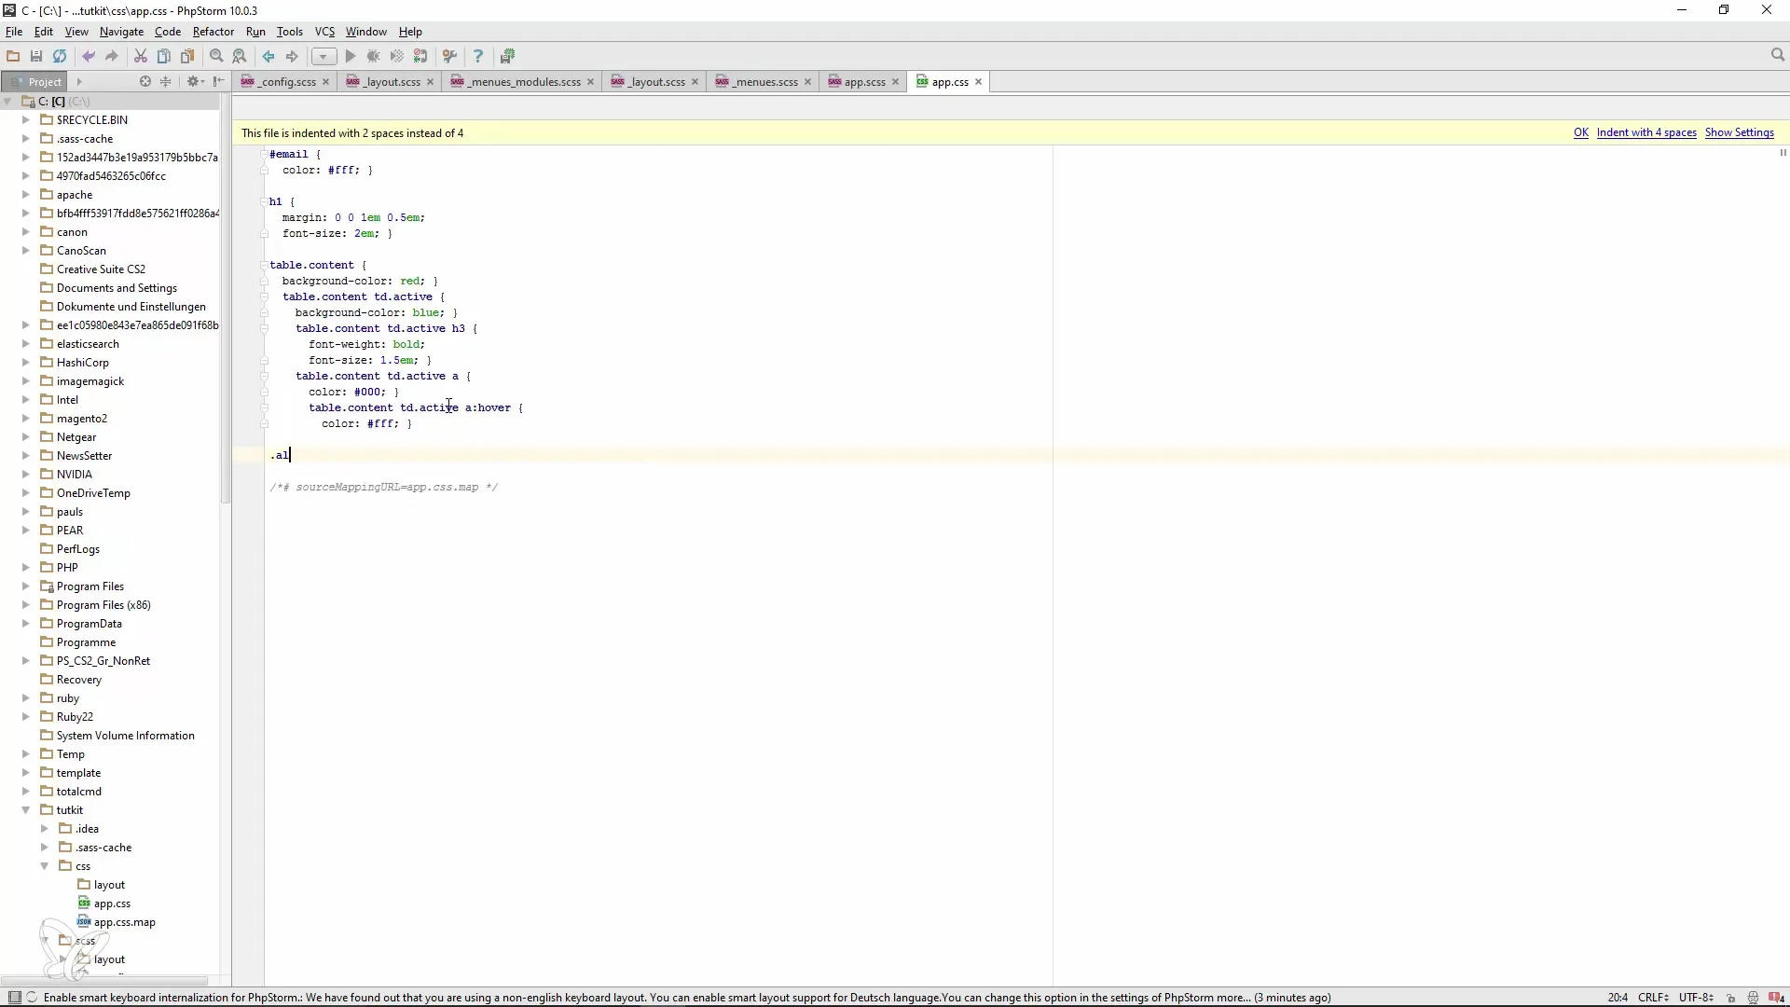This screenshot has width=1790, height=1007.
Task: Expand the magento2 folder
Action: tap(26, 419)
